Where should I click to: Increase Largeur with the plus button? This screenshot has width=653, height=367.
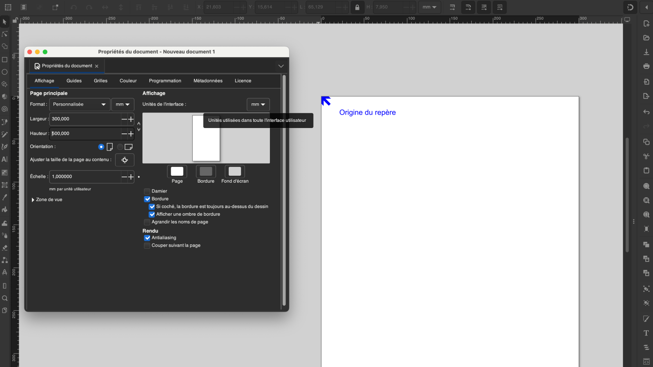tap(131, 119)
